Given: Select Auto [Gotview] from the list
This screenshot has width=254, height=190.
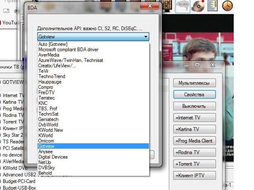Looking at the screenshot, I should 53,44.
